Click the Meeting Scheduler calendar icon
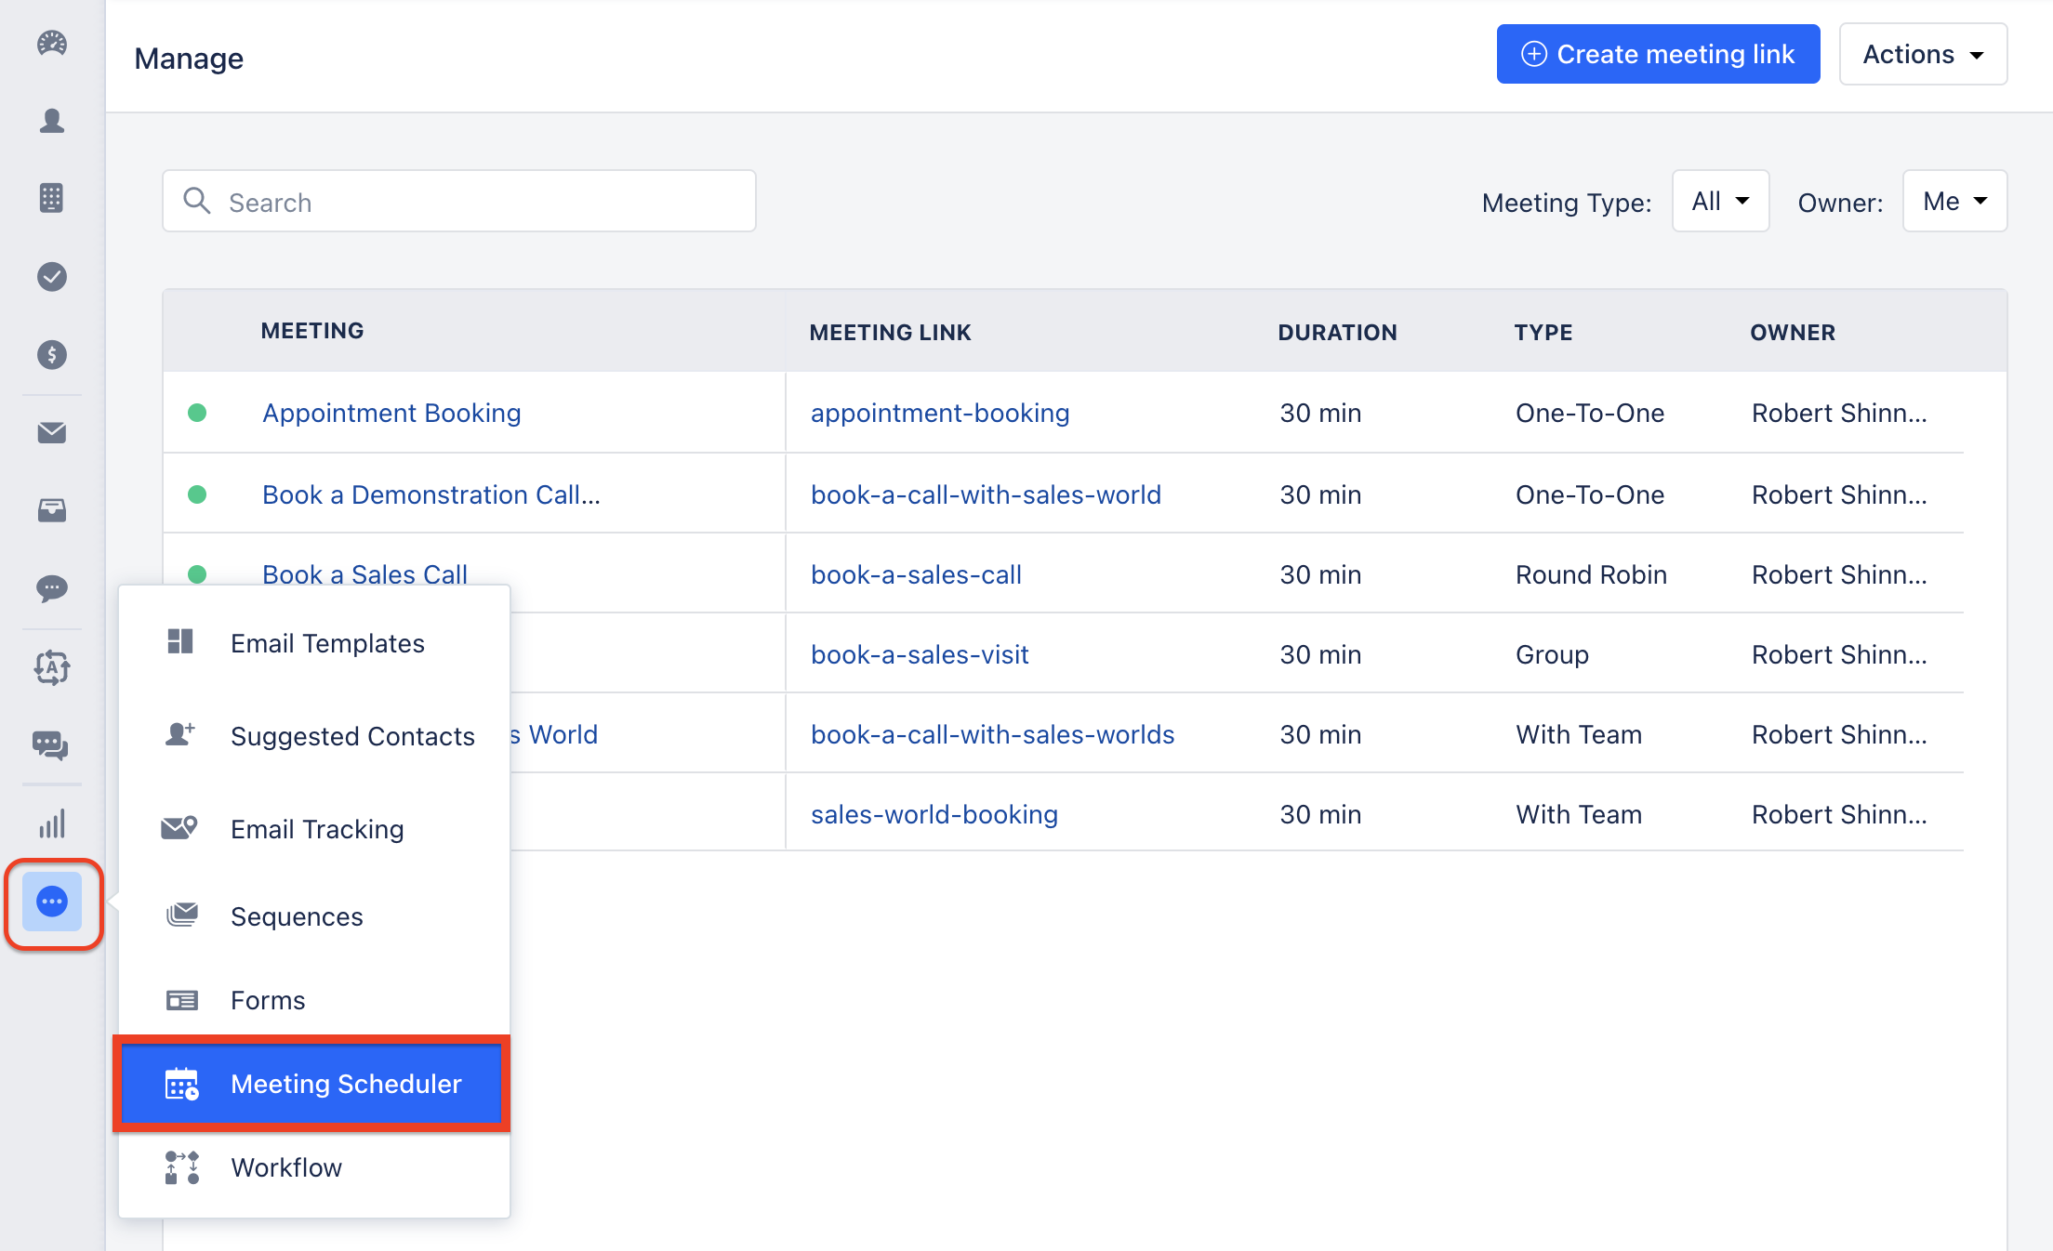This screenshot has height=1251, width=2053. pyautogui.click(x=182, y=1084)
